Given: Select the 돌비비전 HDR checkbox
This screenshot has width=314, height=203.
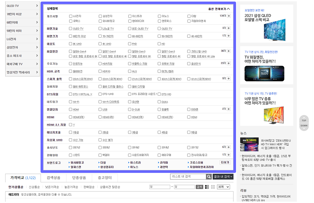Looking at the screenshot, I should (71, 71).
